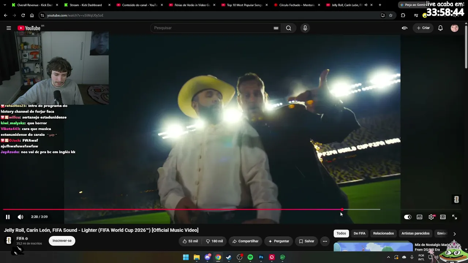
Task: Toggle autoplay switch in player
Action: (408, 217)
